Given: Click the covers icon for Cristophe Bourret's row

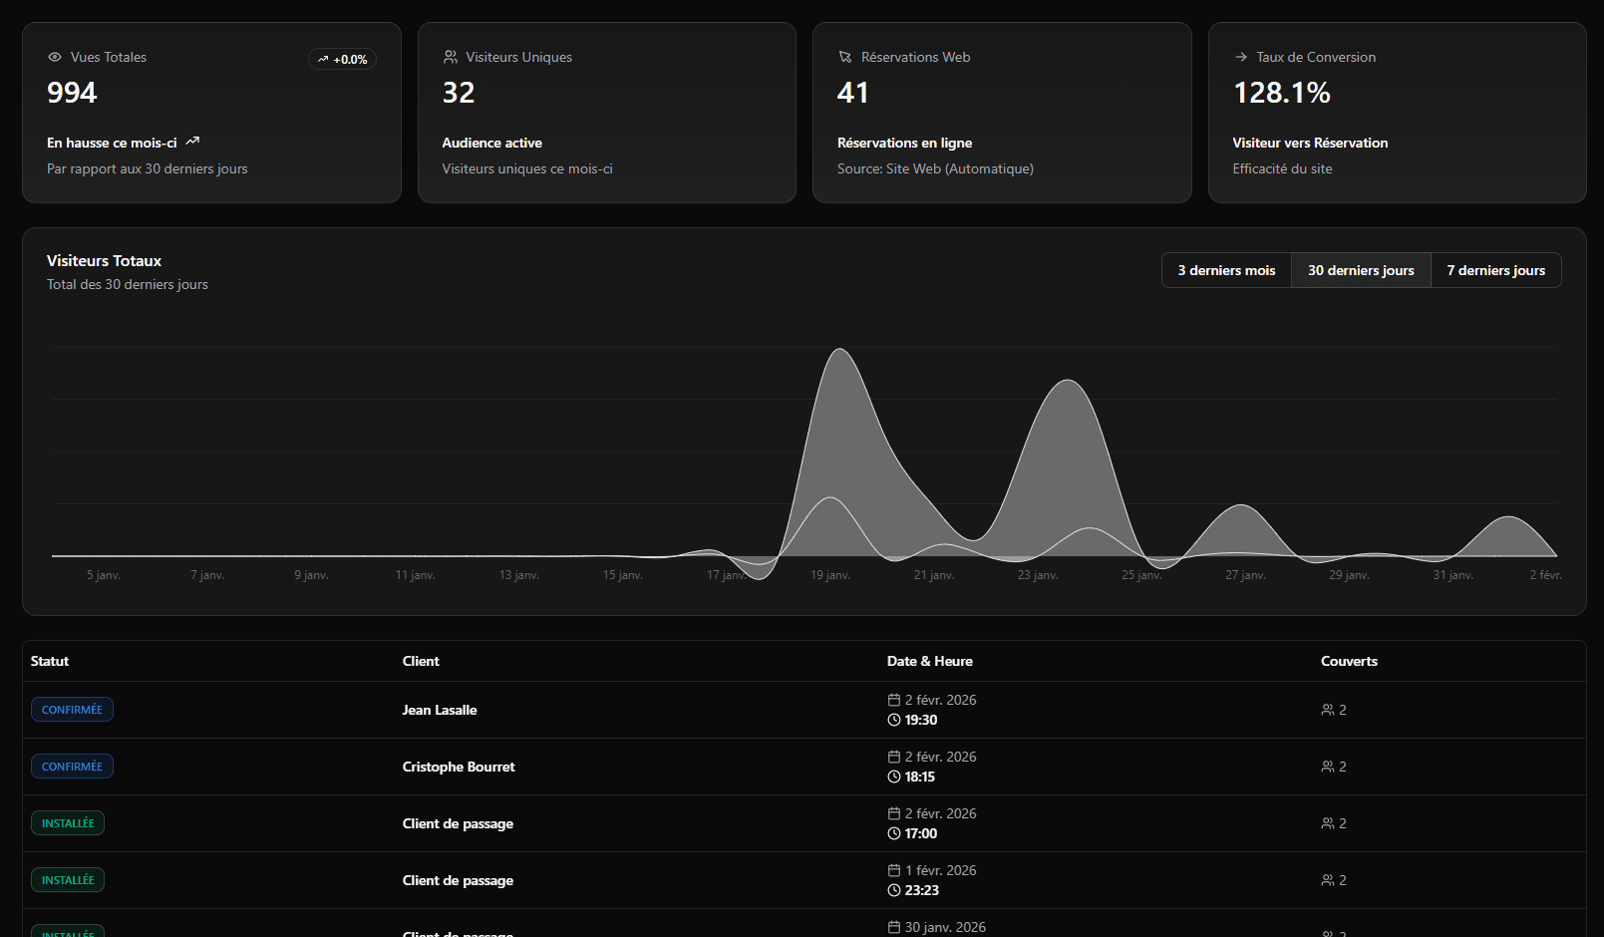Looking at the screenshot, I should 1327,766.
